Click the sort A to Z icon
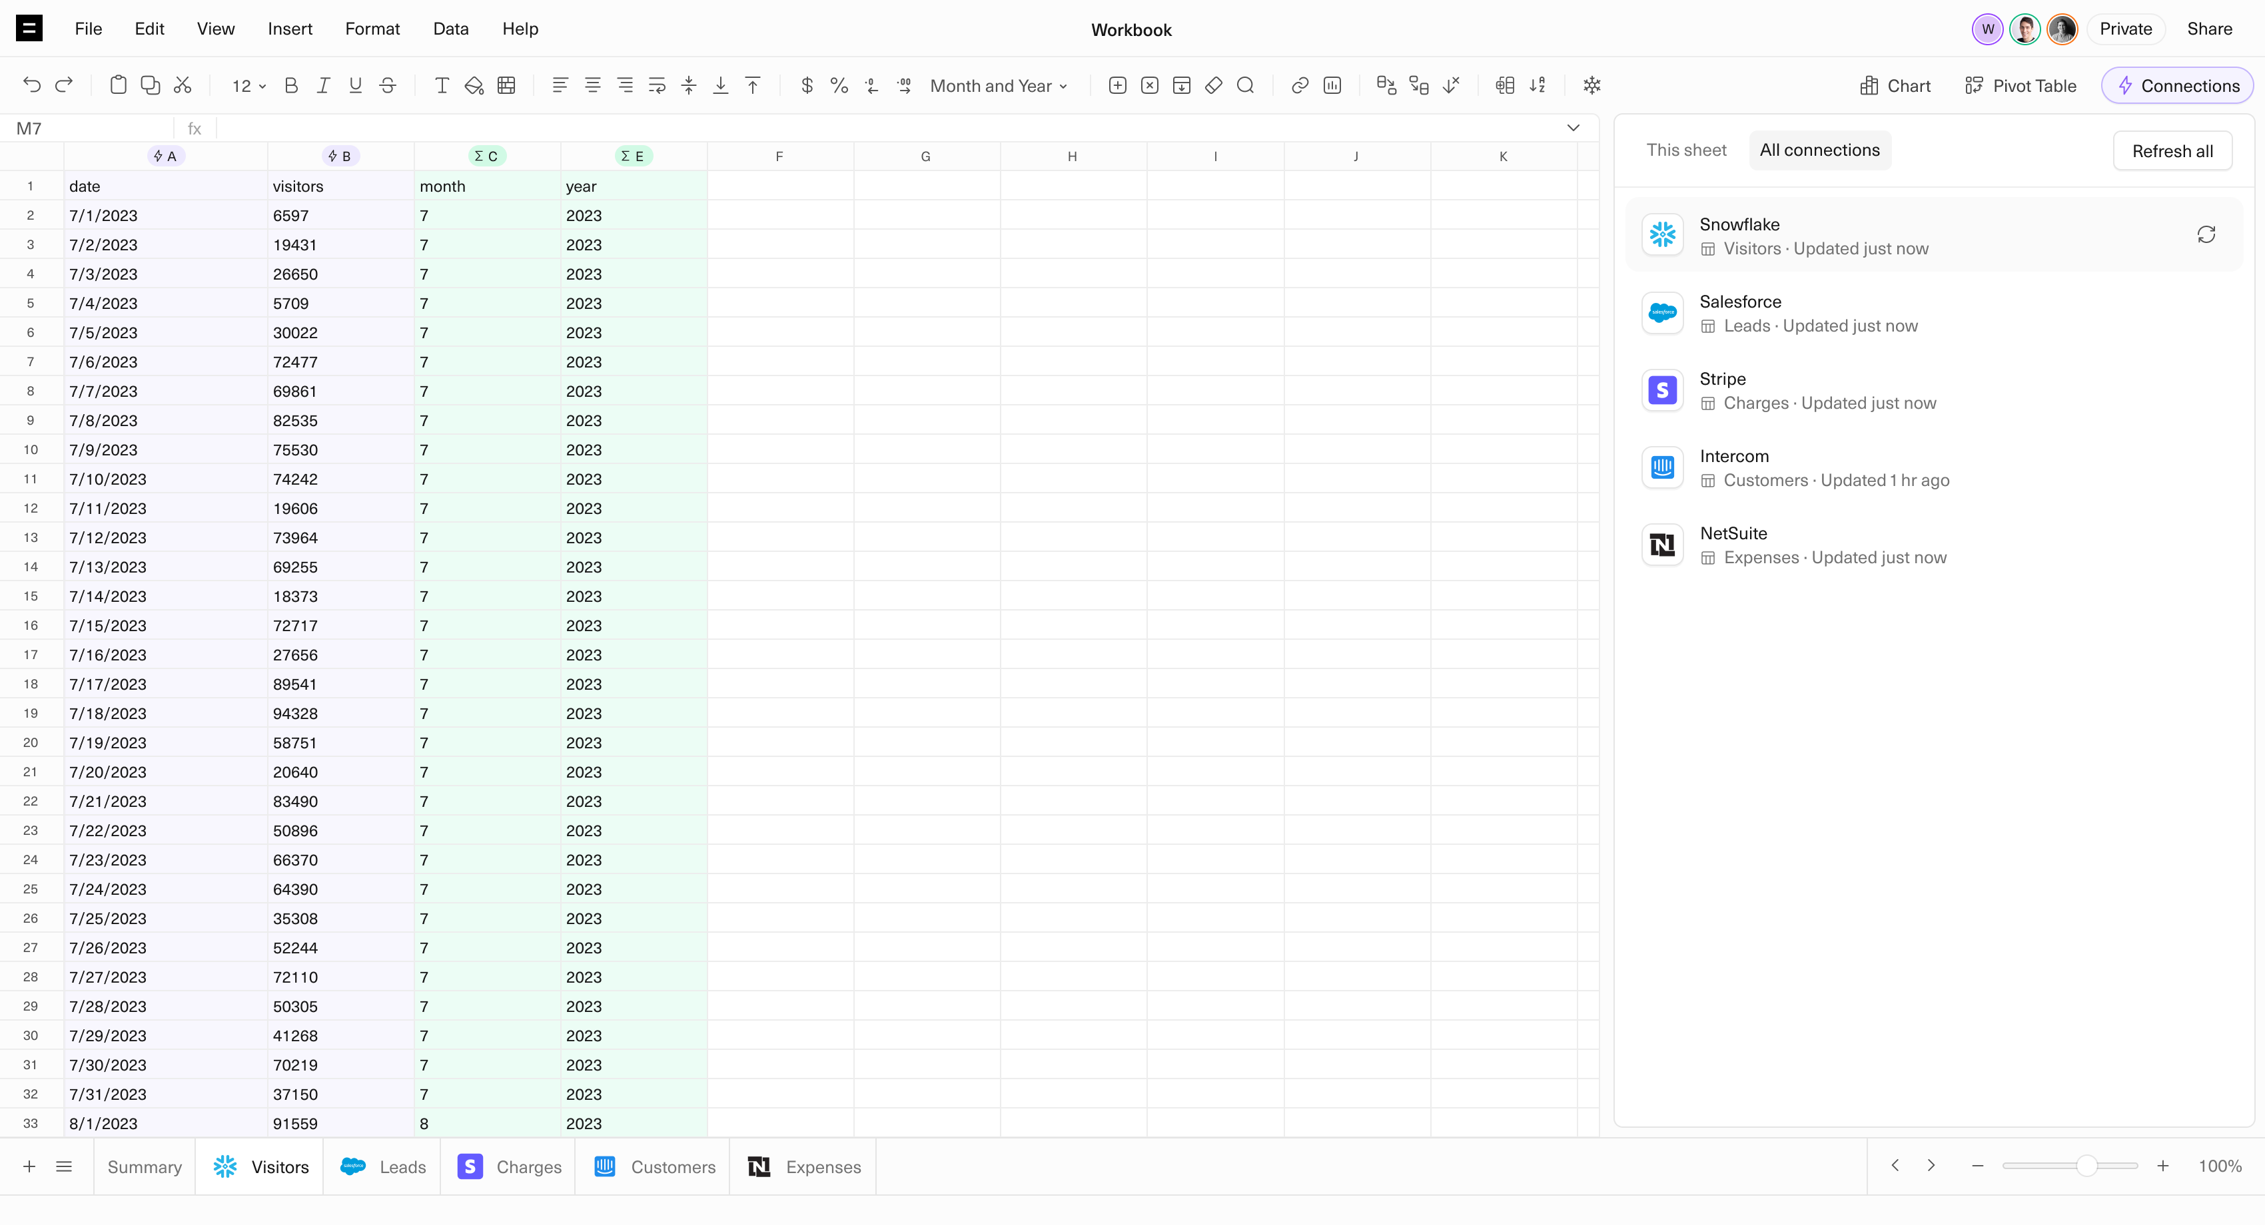The width and height of the screenshot is (2265, 1225). pyautogui.click(x=1537, y=85)
